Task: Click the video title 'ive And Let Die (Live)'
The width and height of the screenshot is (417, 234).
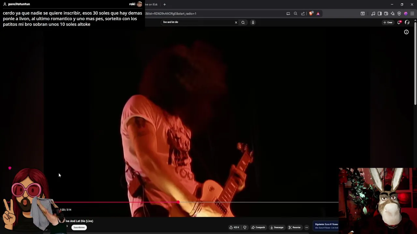Action: click(x=79, y=221)
